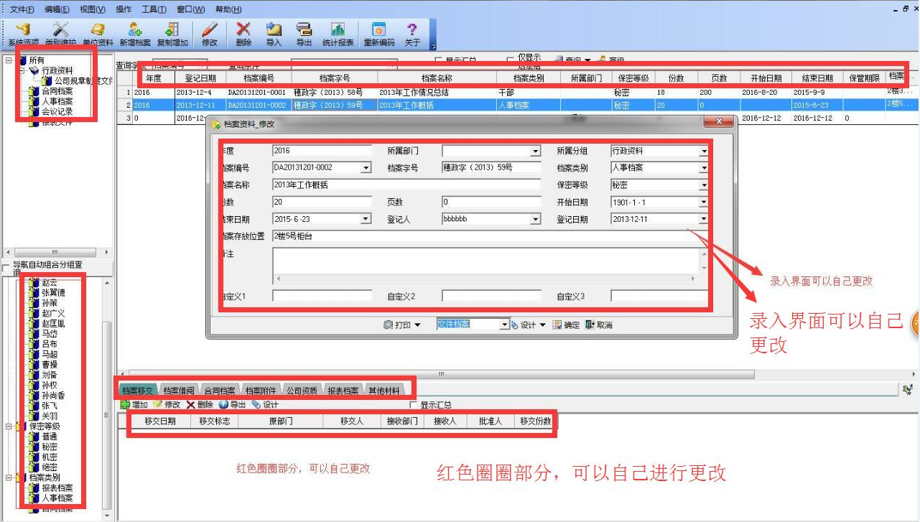
Task: Open the 操作 menu
Action: point(124,9)
